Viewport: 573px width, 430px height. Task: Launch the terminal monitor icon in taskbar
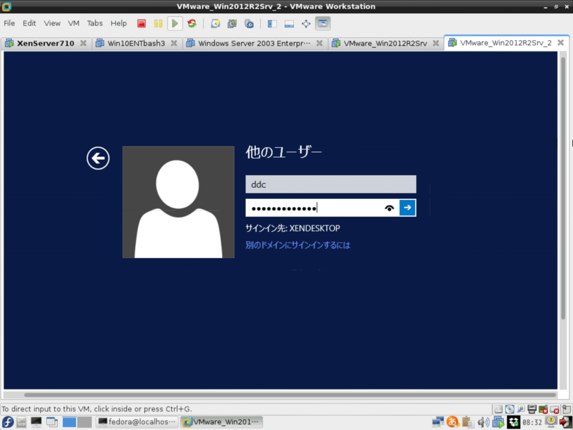click(36, 422)
